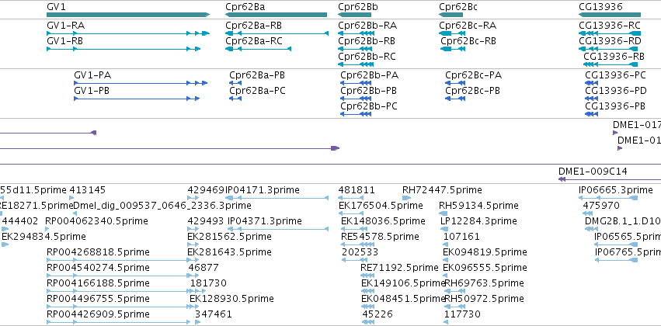Viewport: 661px width, 326px height.
Task: Select the RP004496755.5prime feature label
Action: point(98,299)
